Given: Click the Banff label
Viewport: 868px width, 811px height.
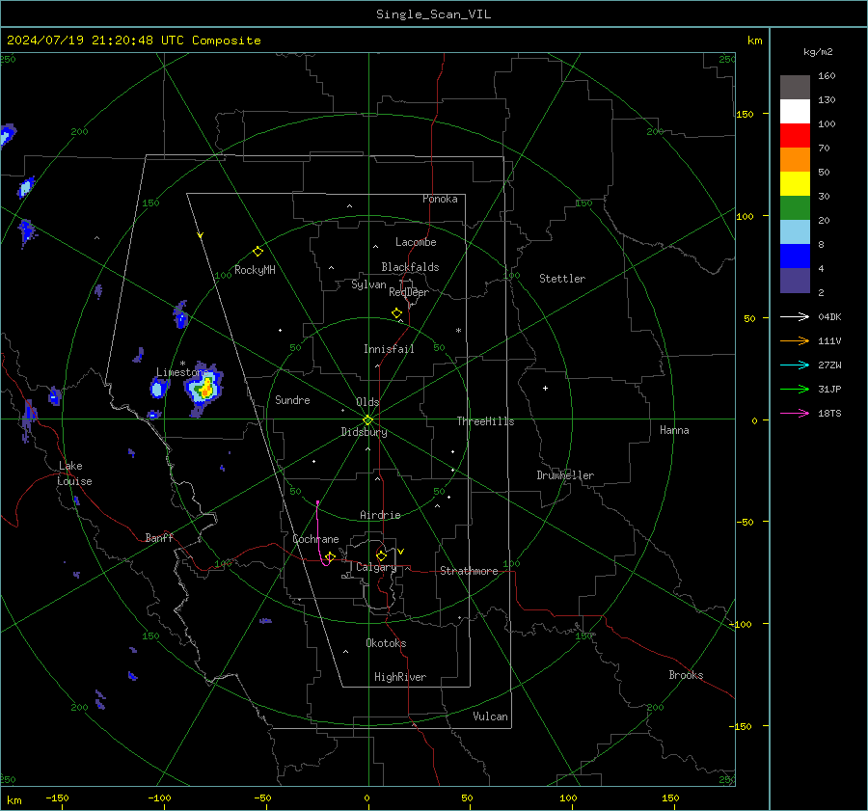Looking at the screenshot, I should pyautogui.click(x=159, y=537).
